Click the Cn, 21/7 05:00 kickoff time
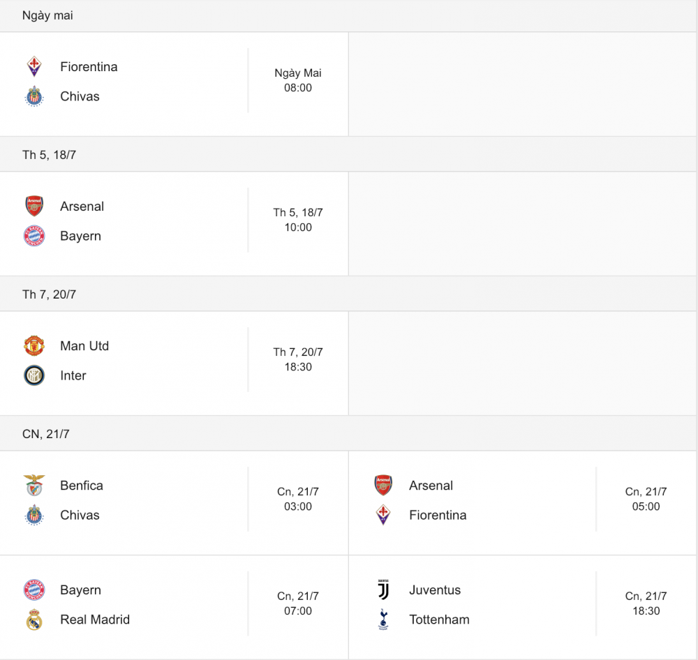The height and width of the screenshot is (660, 698). pos(646,499)
